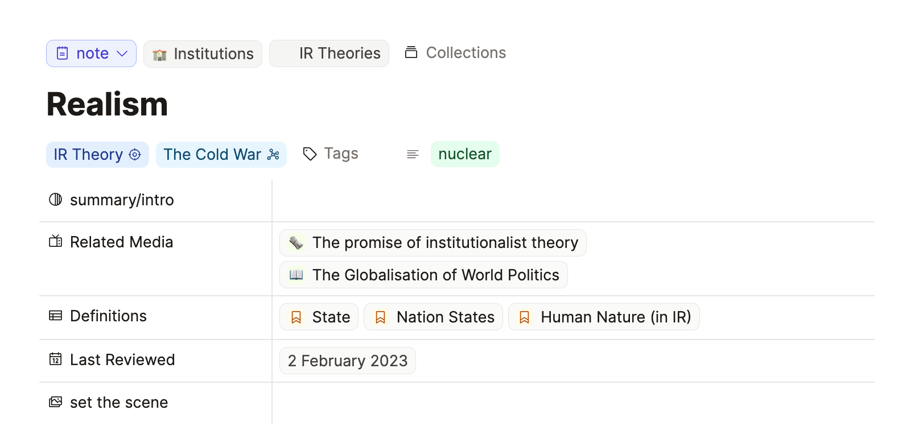
Task: Open the note type dropdown
Action: tap(91, 53)
